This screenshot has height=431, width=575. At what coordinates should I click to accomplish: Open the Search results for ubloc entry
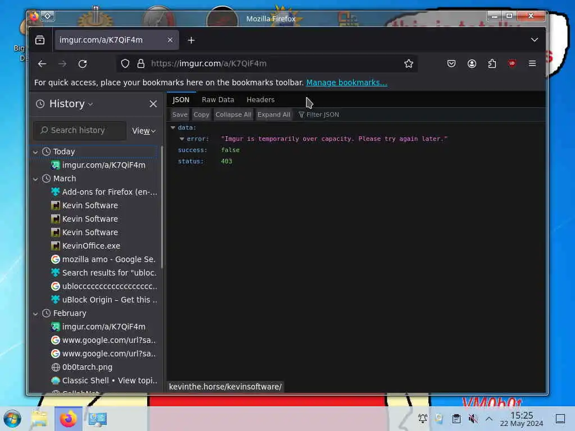click(104, 273)
